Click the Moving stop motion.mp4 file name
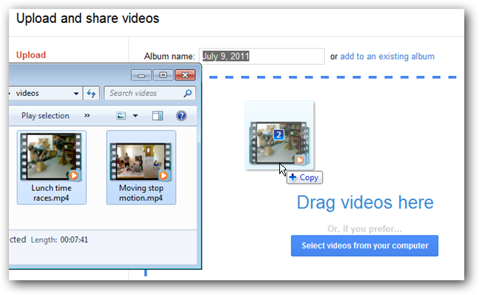The height and width of the screenshot is (295, 479). pyautogui.click(x=141, y=193)
